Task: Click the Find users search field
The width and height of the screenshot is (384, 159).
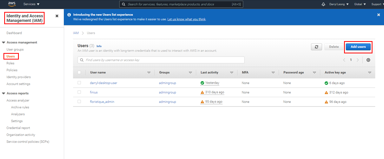Action: point(161,60)
